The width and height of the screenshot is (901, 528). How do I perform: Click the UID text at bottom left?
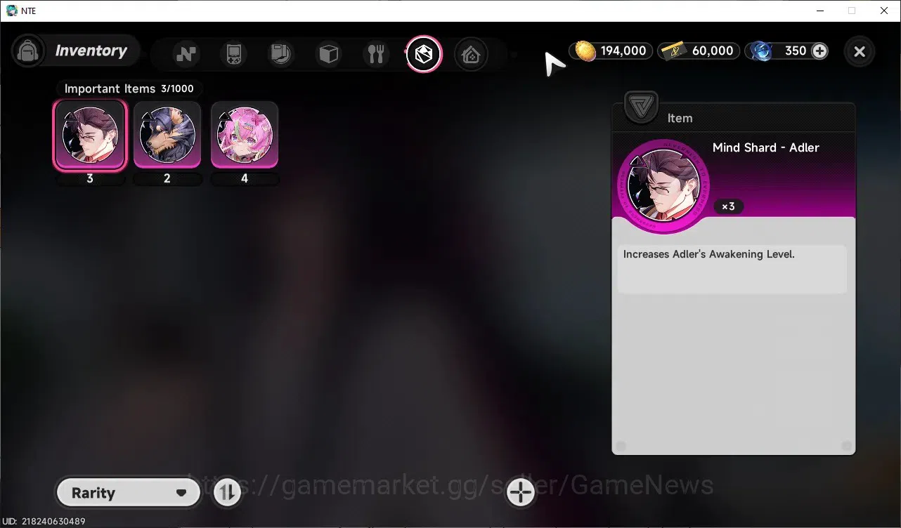(x=43, y=522)
